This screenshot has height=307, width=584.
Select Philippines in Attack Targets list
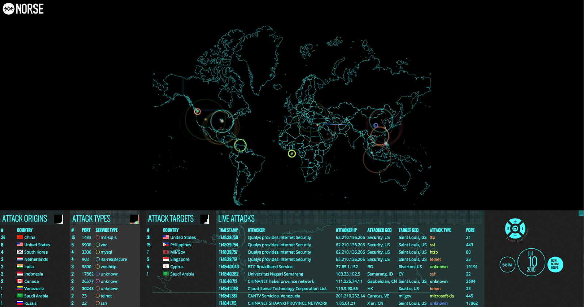pos(180,245)
